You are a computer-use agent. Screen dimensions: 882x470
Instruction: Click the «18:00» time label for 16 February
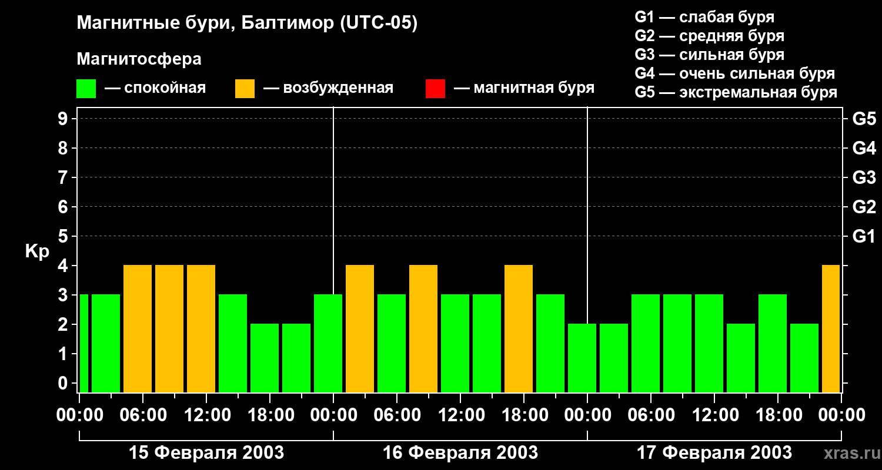click(x=524, y=415)
